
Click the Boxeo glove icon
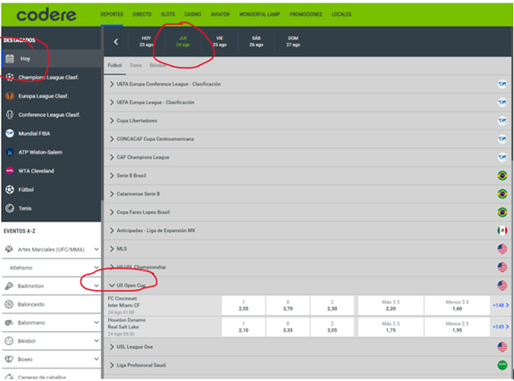(x=9, y=359)
